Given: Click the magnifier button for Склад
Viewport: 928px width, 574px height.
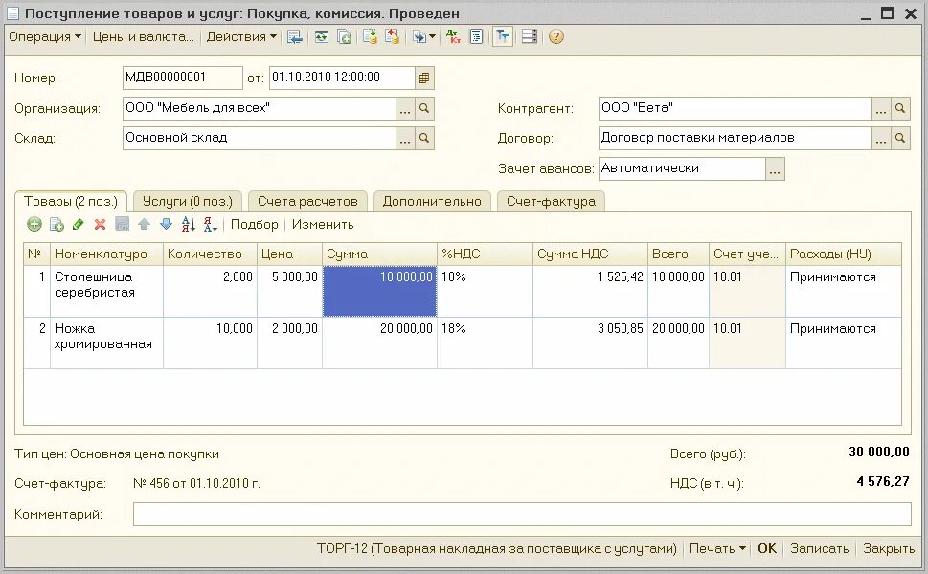Looking at the screenshot, I should [x=424, y=138].
